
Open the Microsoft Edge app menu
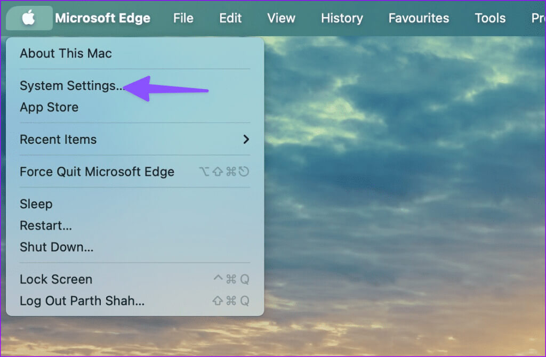tap(103, 18)
